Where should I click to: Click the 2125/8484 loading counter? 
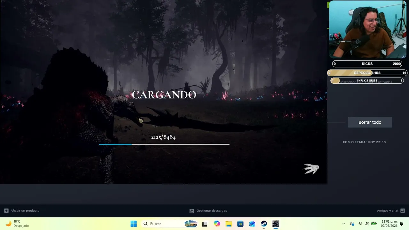tap(163, 137)
